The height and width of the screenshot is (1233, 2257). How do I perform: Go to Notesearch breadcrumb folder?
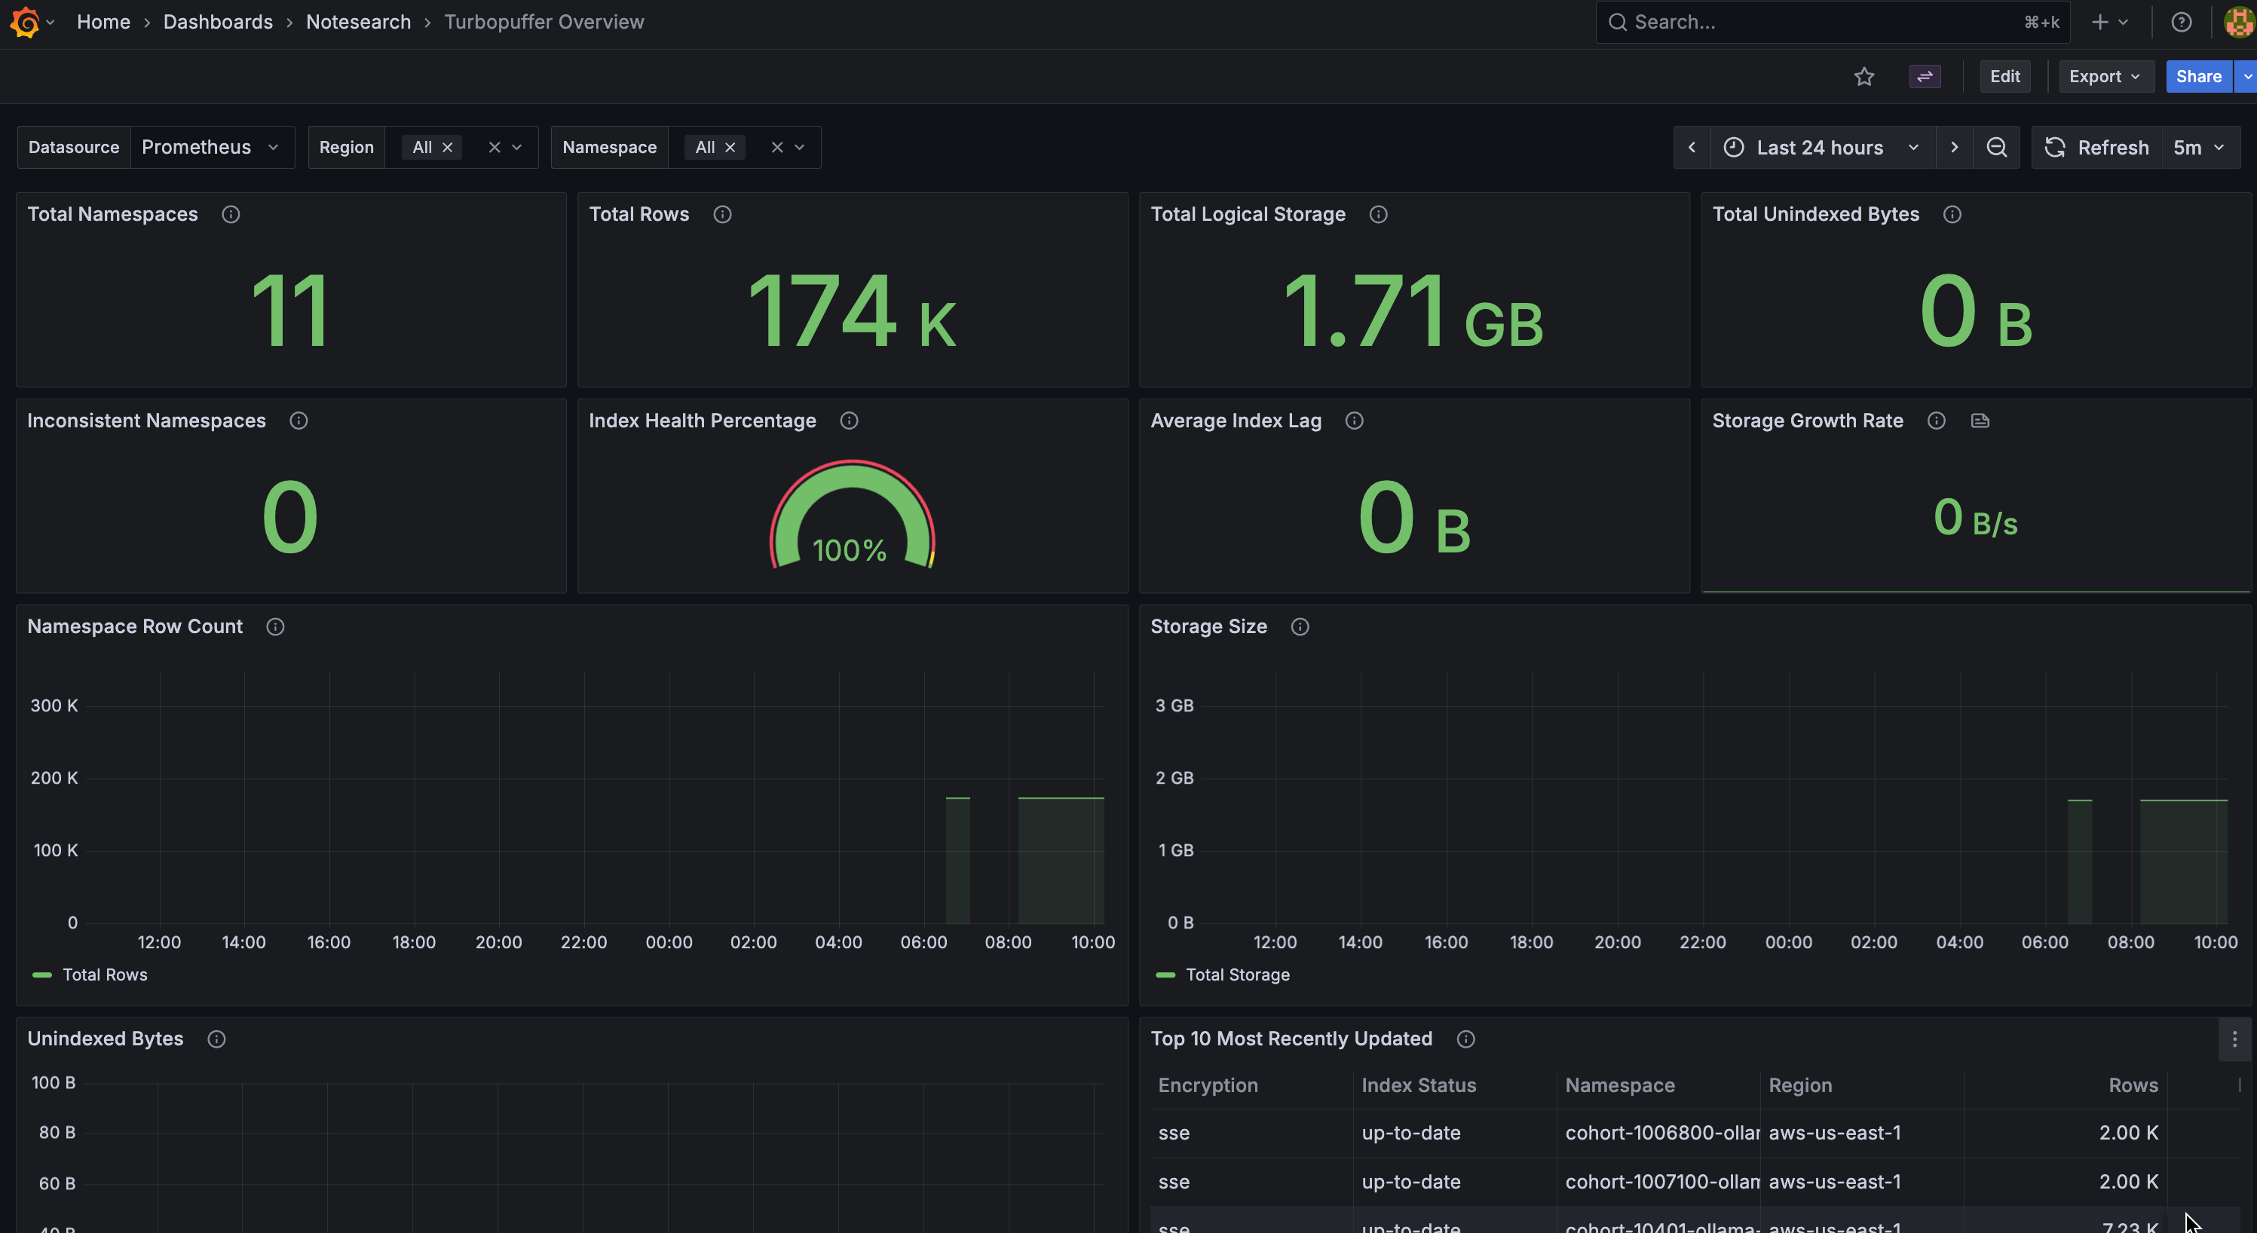point(357,22)
